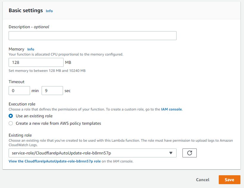Open the service-role/CloudflareIpAutoUpdate role combo box
244x188 pixels.
click(89, 153)
